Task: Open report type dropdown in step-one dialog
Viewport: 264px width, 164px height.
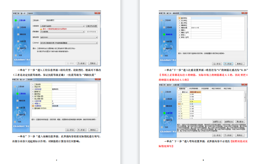Action: point(69,37)
